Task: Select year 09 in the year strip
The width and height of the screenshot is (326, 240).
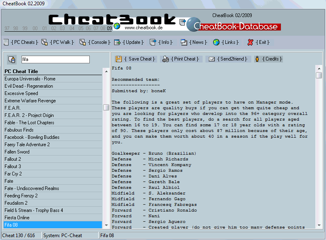Action: [x=109, y=28]
